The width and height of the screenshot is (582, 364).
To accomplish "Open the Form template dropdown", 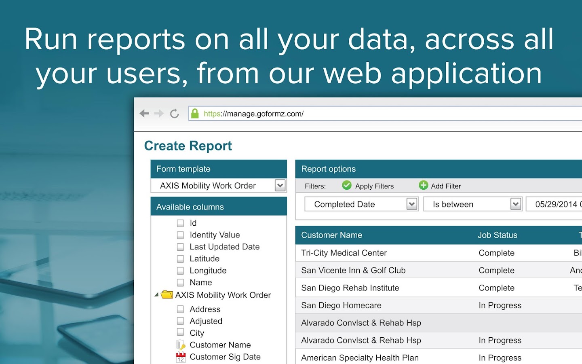I will (280, 185).
